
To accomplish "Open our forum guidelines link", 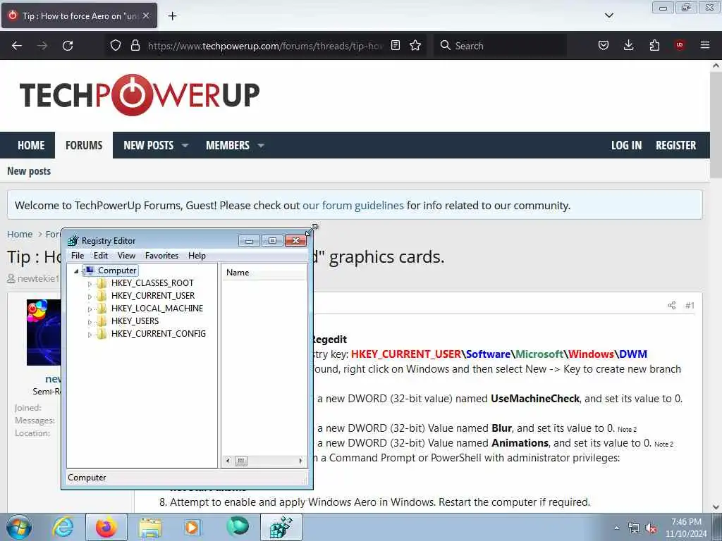I will pyautogui.click(x=353, y=205).
